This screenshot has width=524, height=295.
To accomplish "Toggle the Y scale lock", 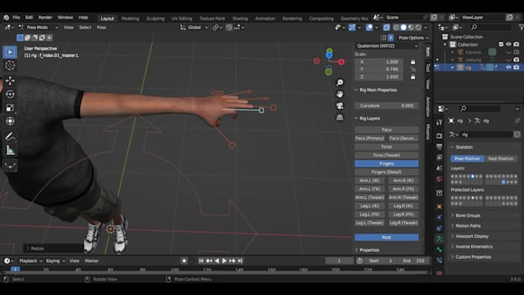I will point(413,69).
